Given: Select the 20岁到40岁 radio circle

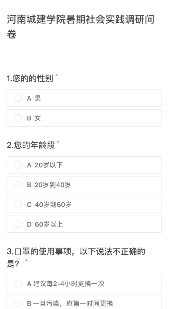Looking at the screenshot, I should click(18, 185).
